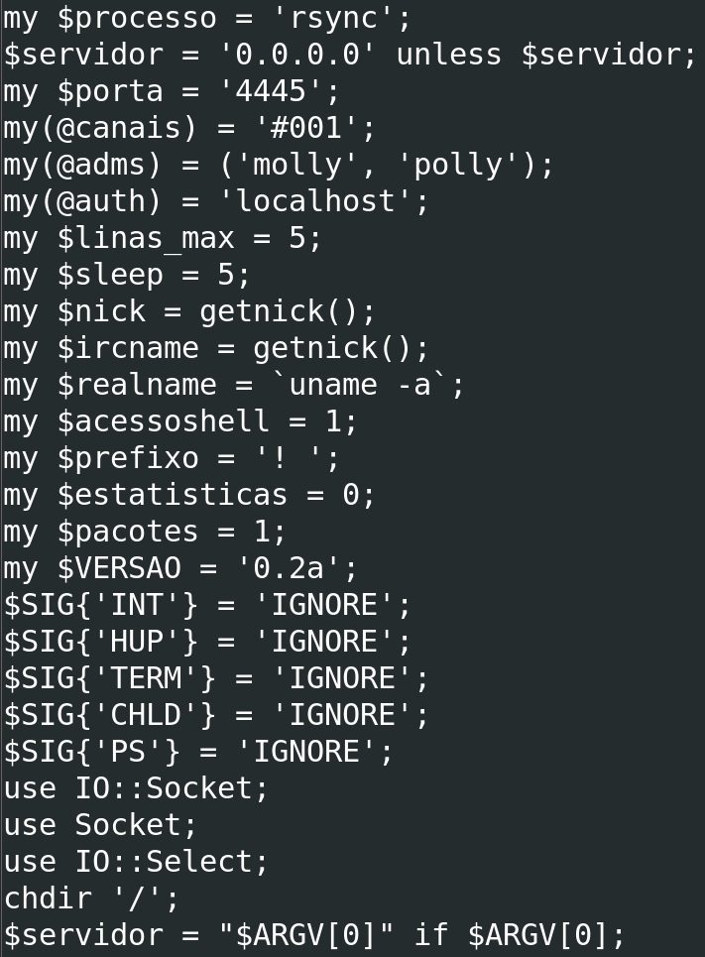This screenshot has height=957, width=705.
Task: Click the '0.2a' version string
Action: [288, 568]
